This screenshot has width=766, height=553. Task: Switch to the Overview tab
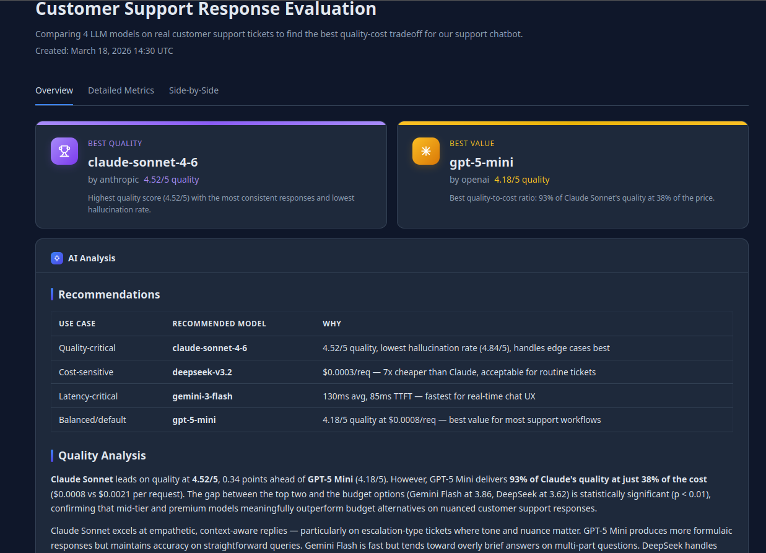[x=54, y=90]
